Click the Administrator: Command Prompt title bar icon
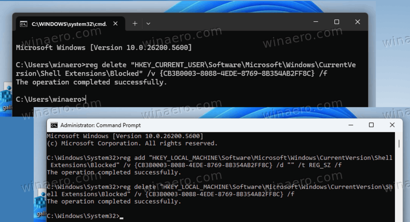This screenshot has height=222, width=410. [x=54, y=125]
